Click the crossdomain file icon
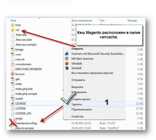156x140 pixels. point(13,64)
